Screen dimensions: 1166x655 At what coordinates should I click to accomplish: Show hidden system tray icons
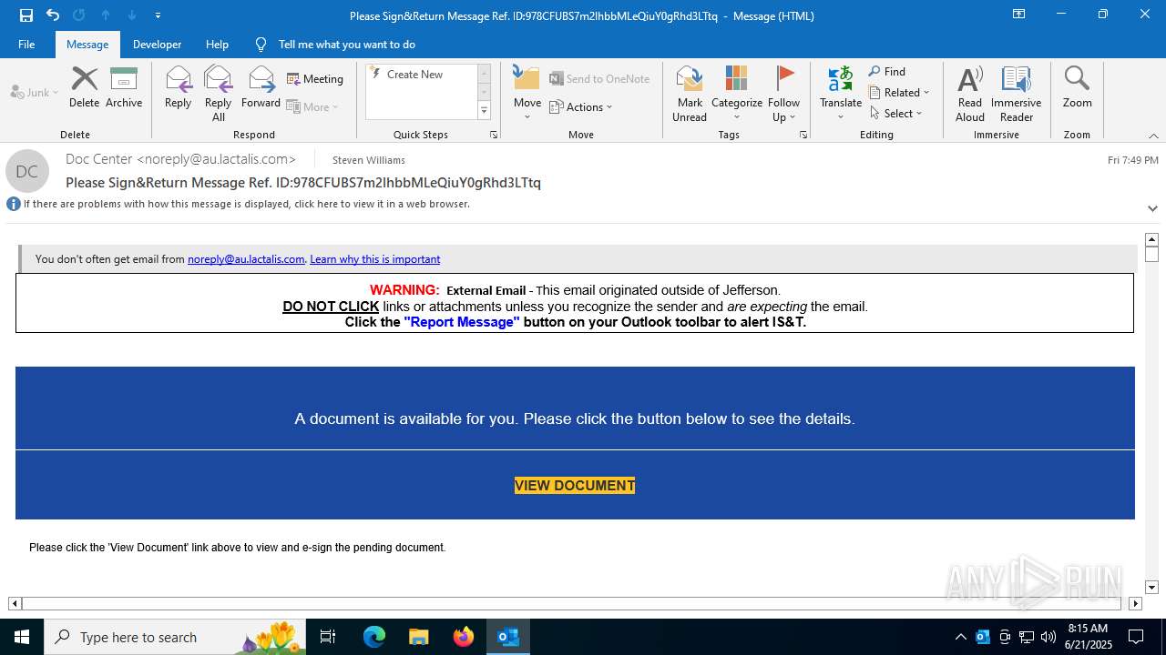[x=961, y=637]
